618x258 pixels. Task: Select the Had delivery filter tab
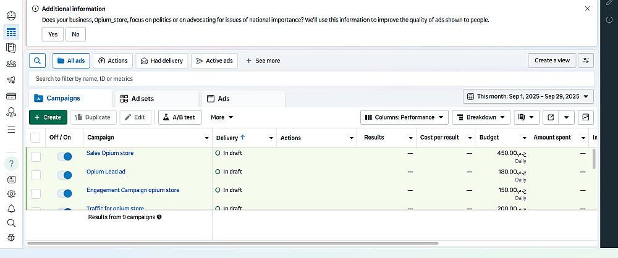tap(161, 60)
